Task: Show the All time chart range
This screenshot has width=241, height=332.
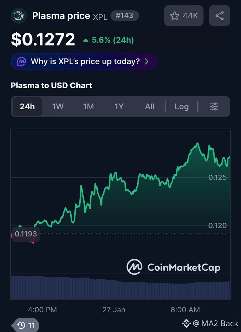Action: pos(150,107)
